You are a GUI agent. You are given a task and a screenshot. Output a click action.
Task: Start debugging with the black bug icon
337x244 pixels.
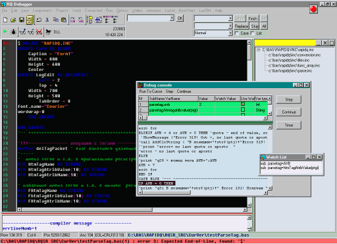pos(13,32)
